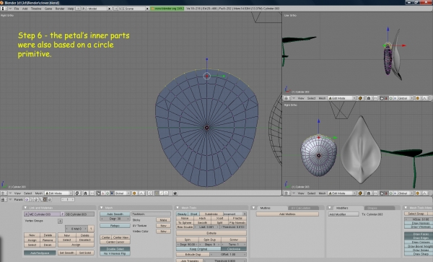Open the Edit Mode dropdown in main viewport header
This screenshot has width=433, height=262.
tap(59, 193)
